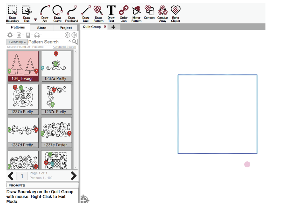Click the Order Join tool
Image resolution: width=284 pixels, height=207 pixels.
tap(124, 13)
